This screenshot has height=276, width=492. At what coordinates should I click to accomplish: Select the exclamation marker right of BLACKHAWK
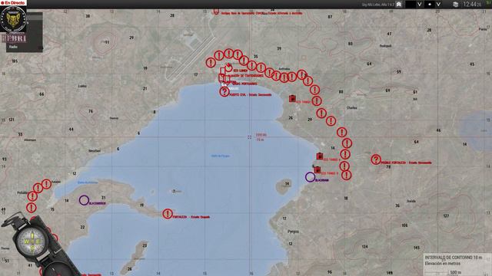(x=346, y=176)
